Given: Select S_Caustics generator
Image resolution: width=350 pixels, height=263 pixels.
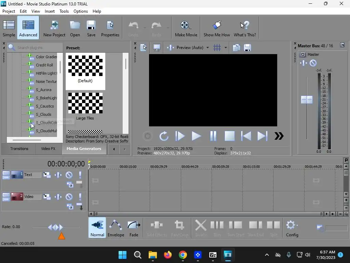Looking at the screenshot, I should [x=45, y=106].
